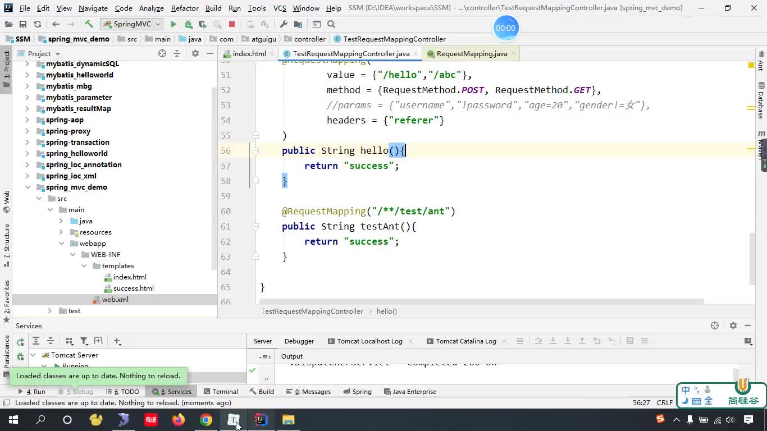Open the 4: Run tool window

click(x=32, y=391)
